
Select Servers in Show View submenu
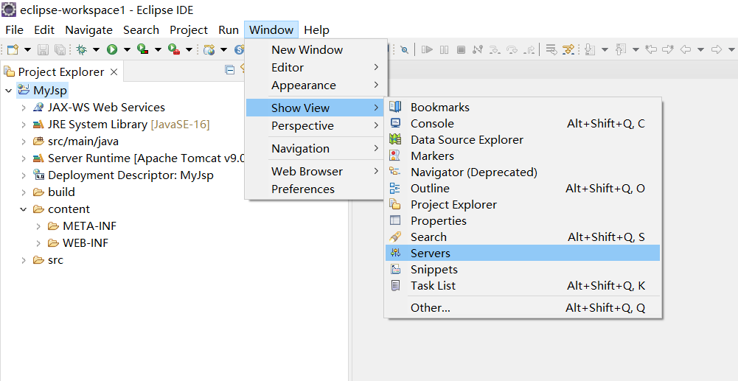click(x=430, y=253)
